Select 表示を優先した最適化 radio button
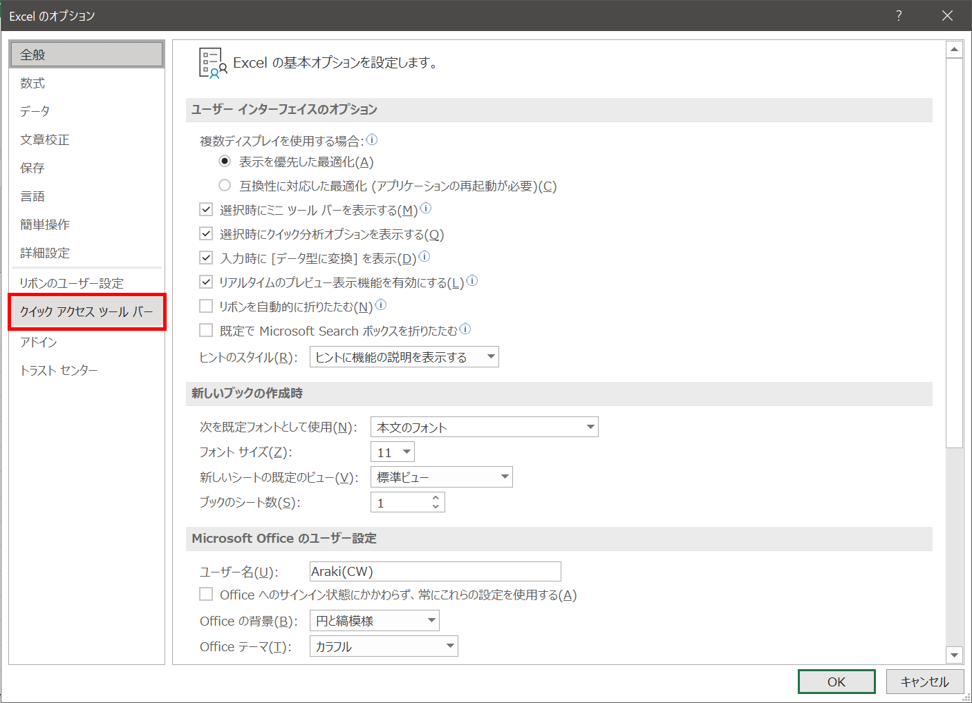 tap(225, 161)
